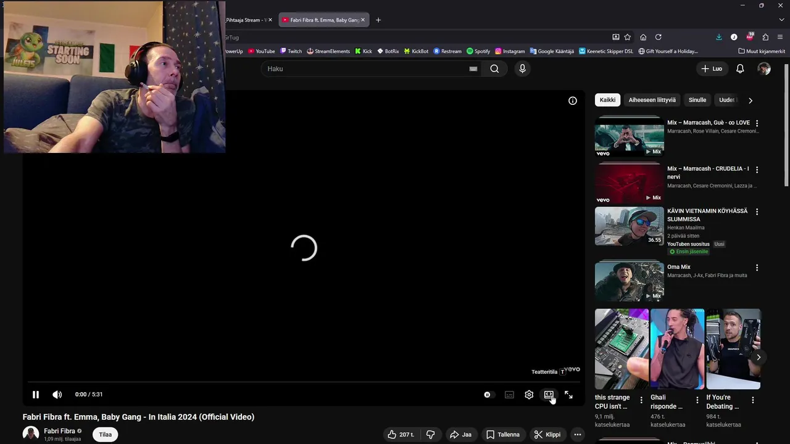790x444 pixels.
Task: Close the Fabri Fibra ft. Emma browser tab
Action: click(x=363, y=20)
